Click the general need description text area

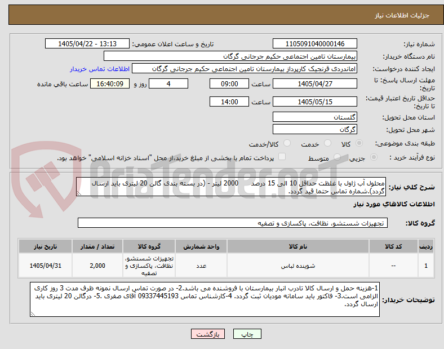click(x=231, y=187)
